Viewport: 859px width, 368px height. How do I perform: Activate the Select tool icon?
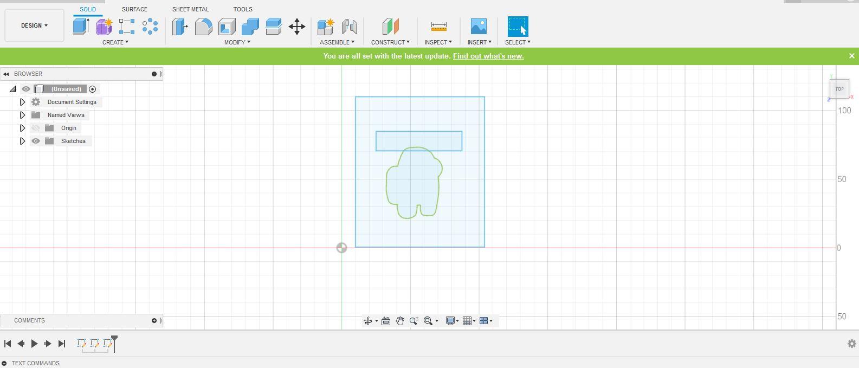518,27
